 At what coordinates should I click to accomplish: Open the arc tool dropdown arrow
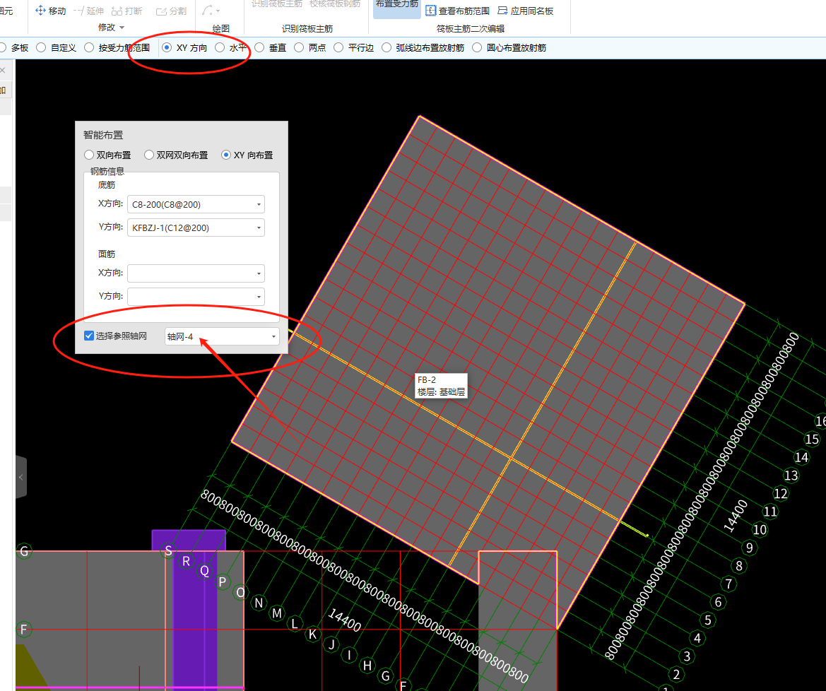click(x=218, y=11)
